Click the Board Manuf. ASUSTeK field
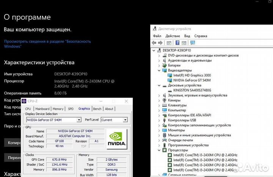Image resolution: width=273 pixels, height=177 pixels. [x=75, y=136]
